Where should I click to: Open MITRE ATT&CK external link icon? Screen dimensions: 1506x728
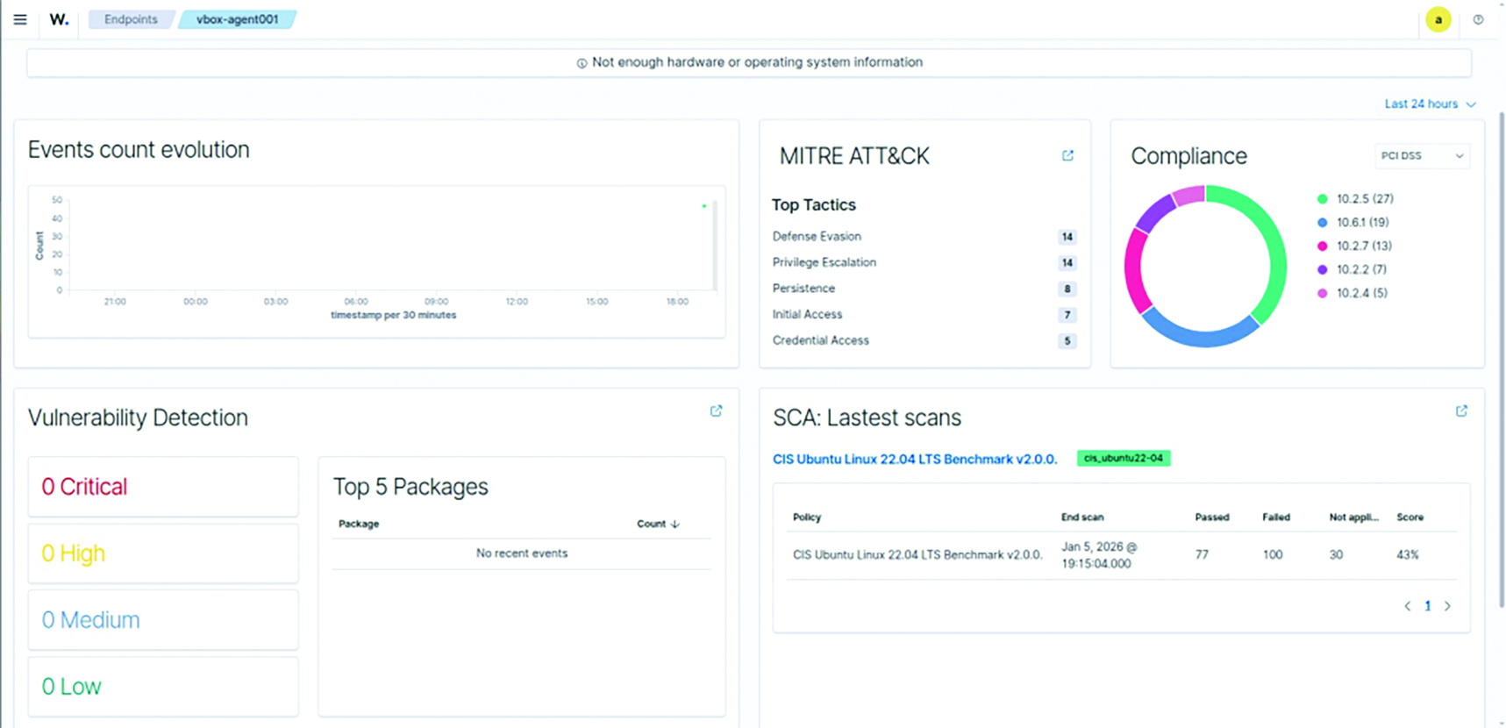pyautogui.click(x=1067, y=155)
